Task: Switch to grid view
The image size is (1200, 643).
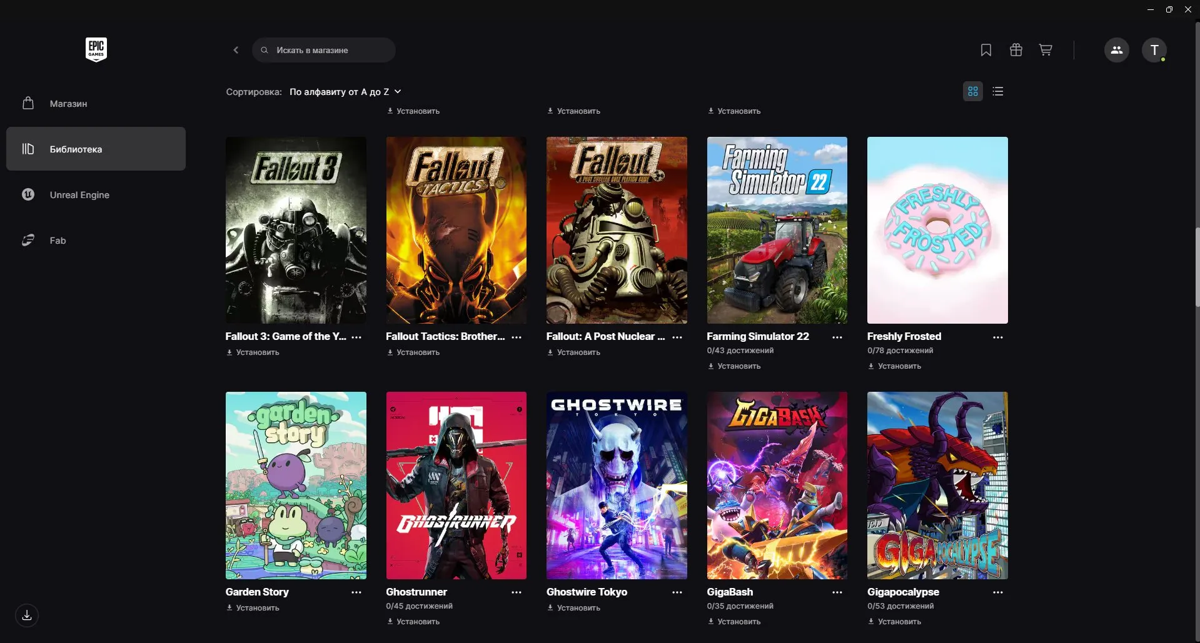Action: [x=973, y=91]
